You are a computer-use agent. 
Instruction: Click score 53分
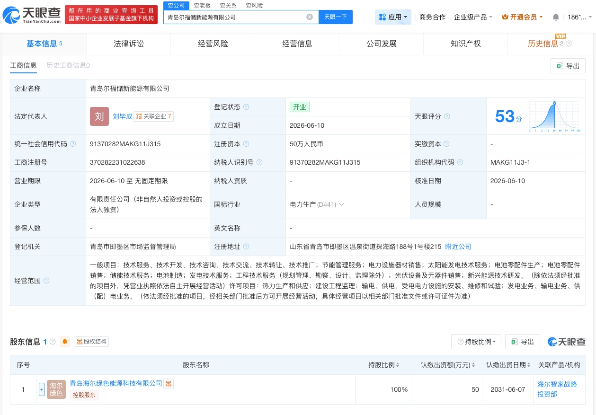pyautogui.click(x=508, y=116)
